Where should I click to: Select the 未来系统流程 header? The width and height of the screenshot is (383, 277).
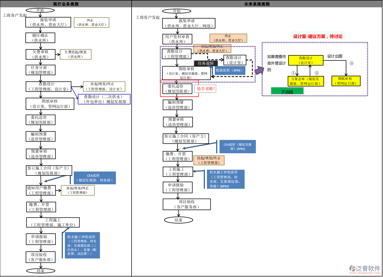click(x=257, y=4)
